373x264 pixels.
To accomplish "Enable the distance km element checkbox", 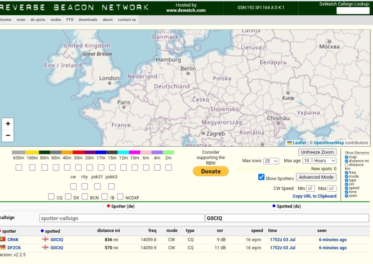I will (347, 165).
